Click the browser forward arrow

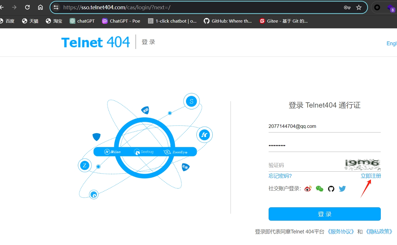pos(14,7)
